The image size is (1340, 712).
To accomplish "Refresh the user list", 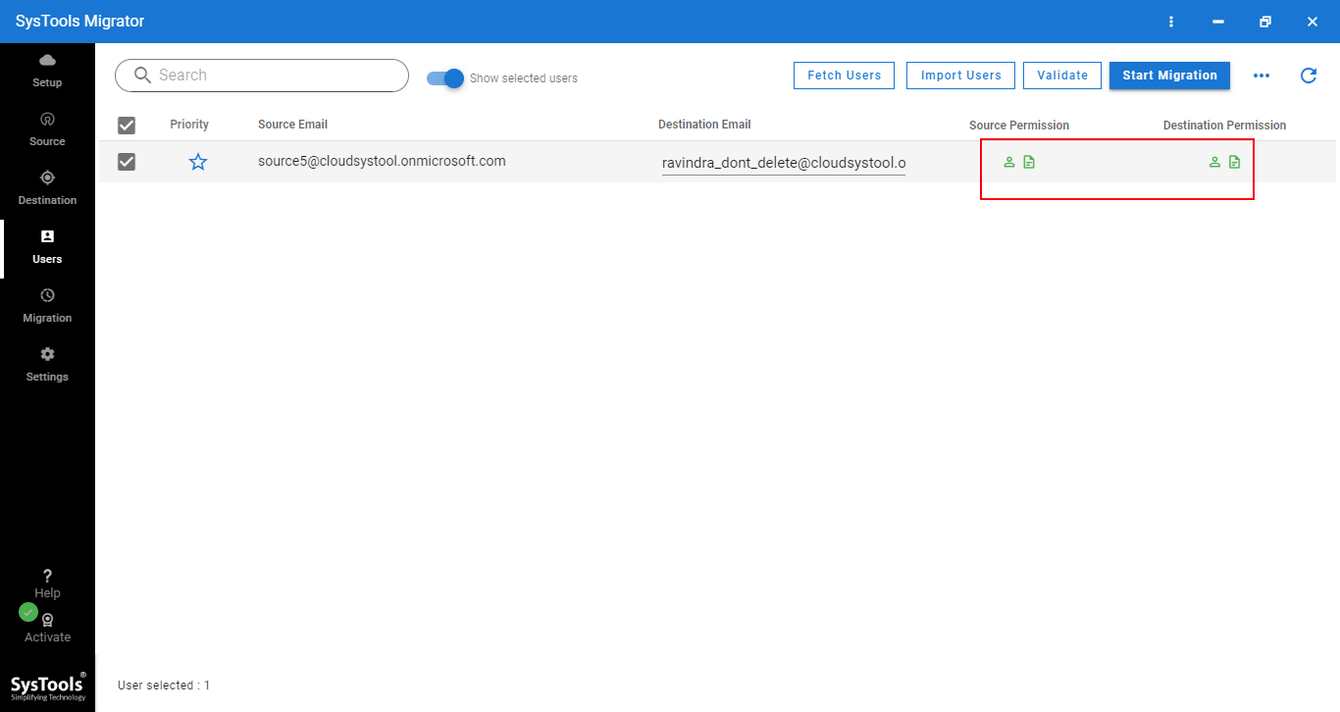I will coord(1309,76).
